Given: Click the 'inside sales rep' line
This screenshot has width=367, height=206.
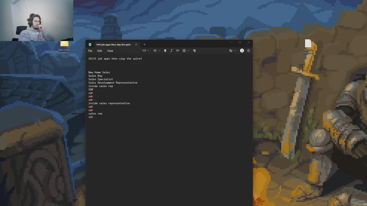Looking at the screenshot, I should [x=101, y=86].
